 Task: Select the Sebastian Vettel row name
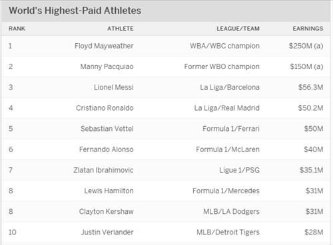pyautogui.click(x=107, y=129)
